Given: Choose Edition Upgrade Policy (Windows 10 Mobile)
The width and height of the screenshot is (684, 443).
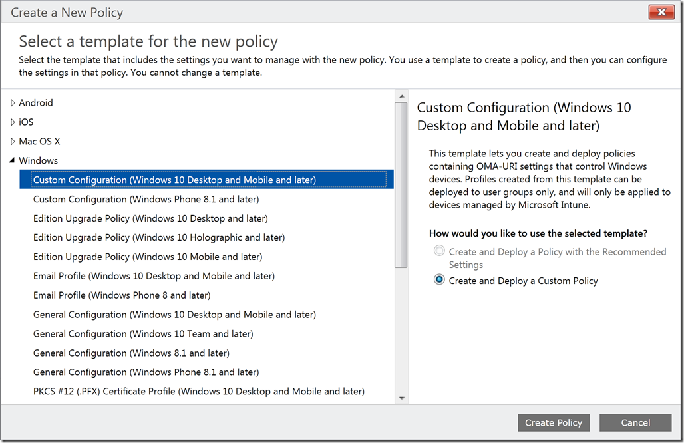Looking at the screenshot, I should click(x=148, y=257).
